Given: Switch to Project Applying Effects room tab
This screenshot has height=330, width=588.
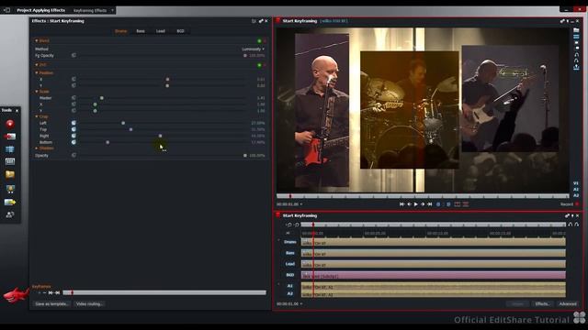Looking at the screenshot, I should tap(40, 10).
